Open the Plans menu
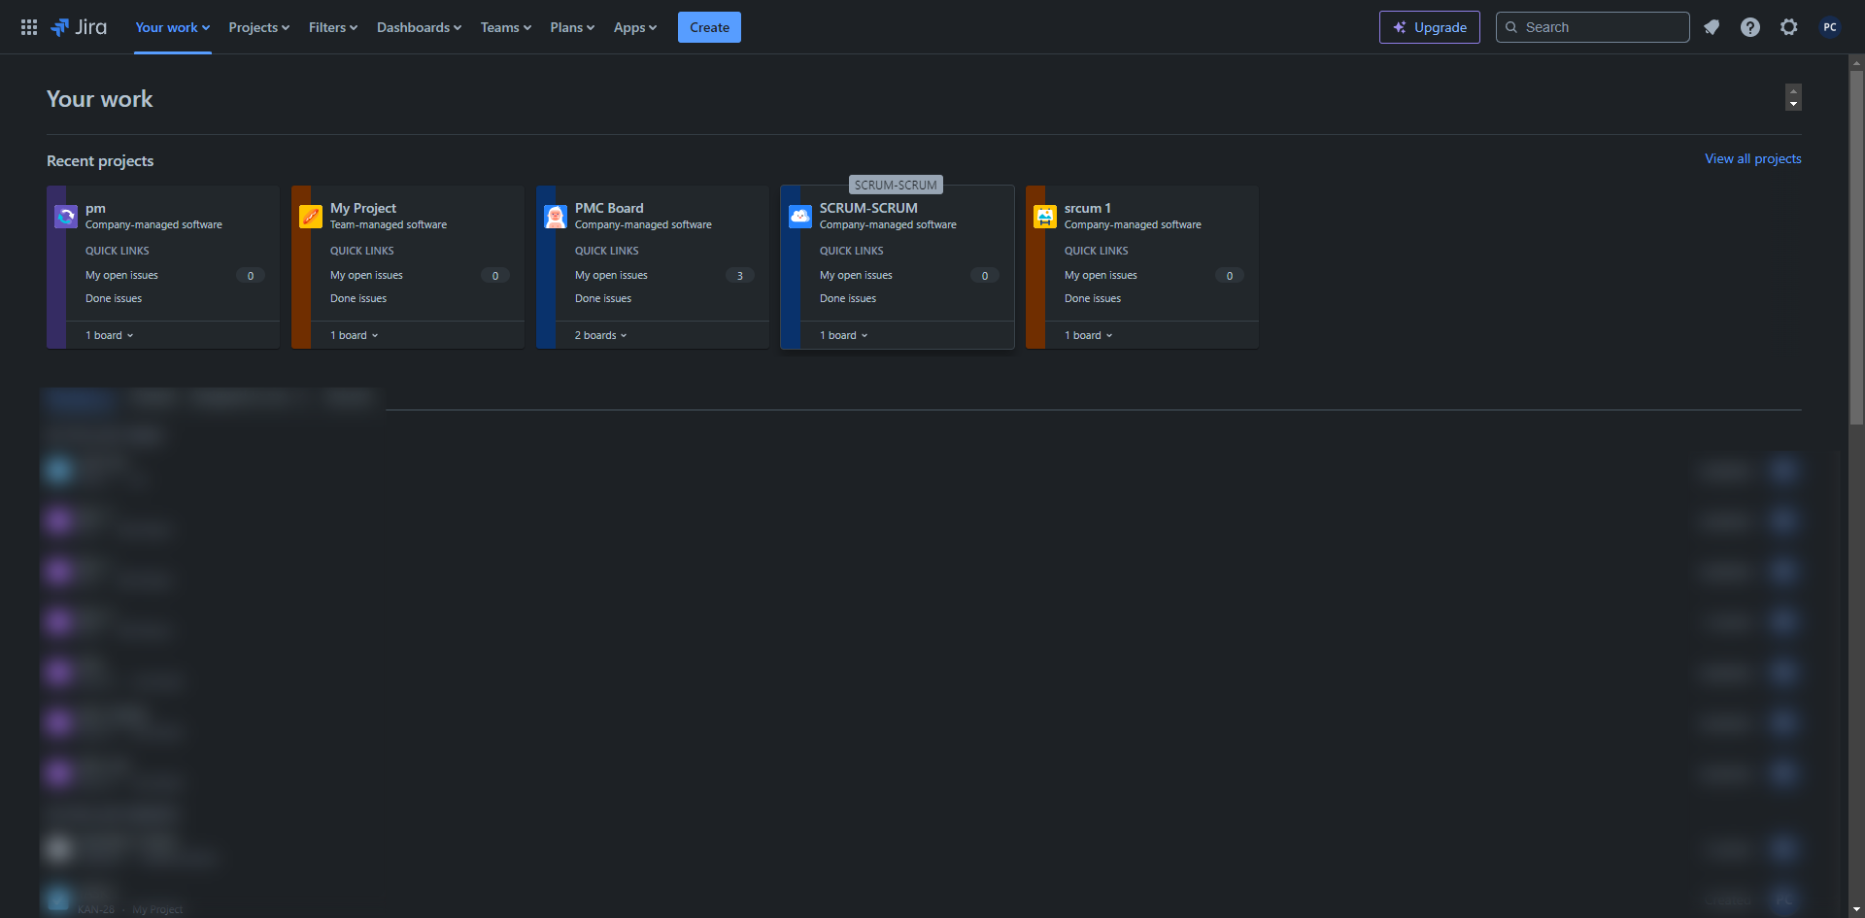1865x918 pixels. click(x=572, y=27)
